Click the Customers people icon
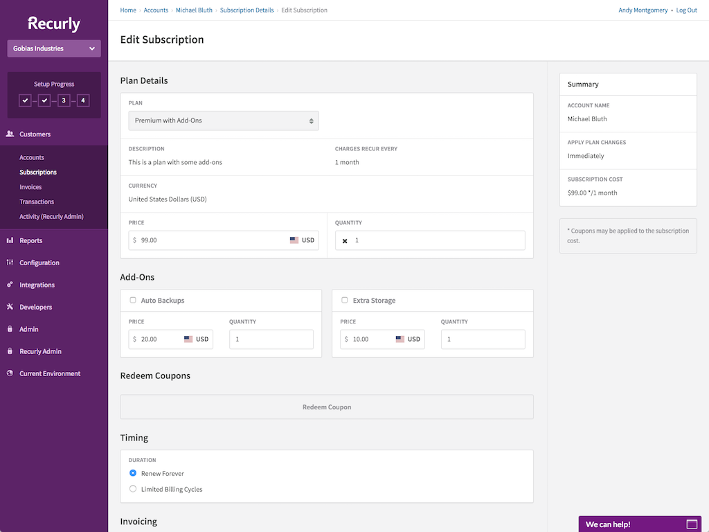Screen dimensions: 709x532 point(10,134)
